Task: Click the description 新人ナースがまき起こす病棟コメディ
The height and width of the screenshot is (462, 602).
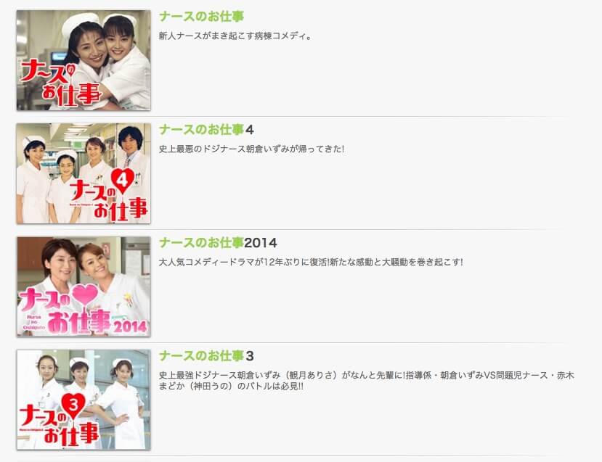Action: click(x=235, y=36)
